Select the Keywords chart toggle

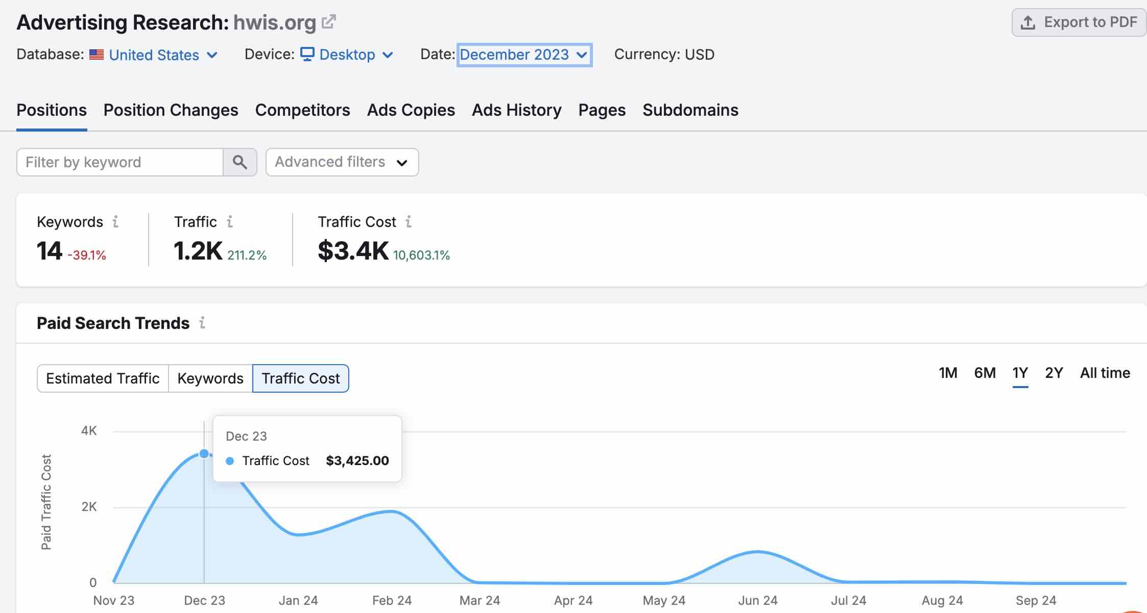[210, 378]
